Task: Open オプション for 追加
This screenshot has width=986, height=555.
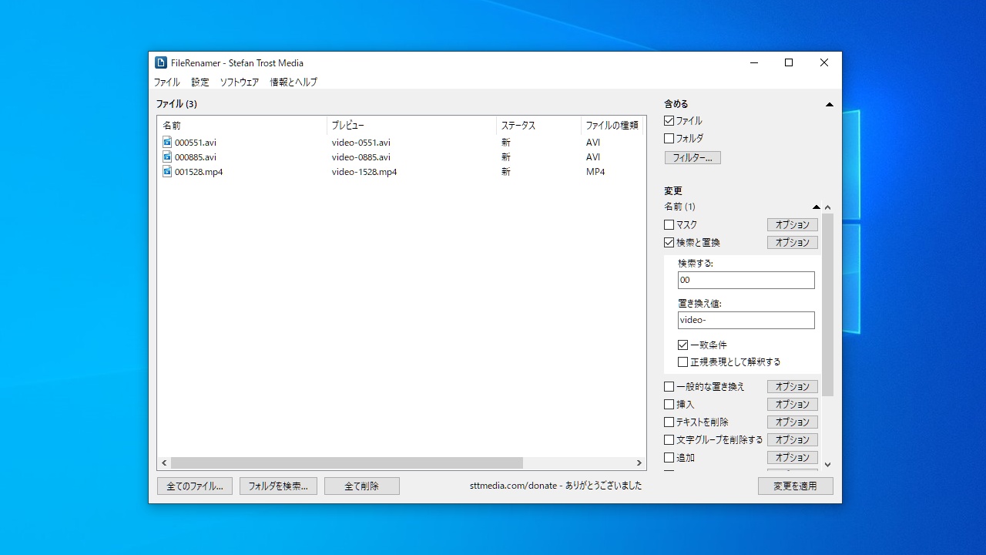Action: pyautogui.click(x=793, y=458)
